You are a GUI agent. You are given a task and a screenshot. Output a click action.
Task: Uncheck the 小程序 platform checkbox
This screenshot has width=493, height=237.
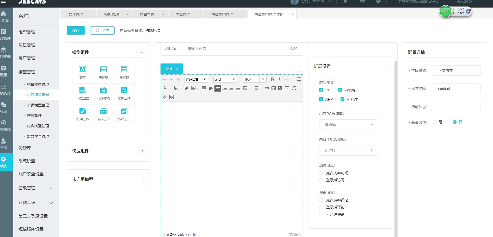342,99
